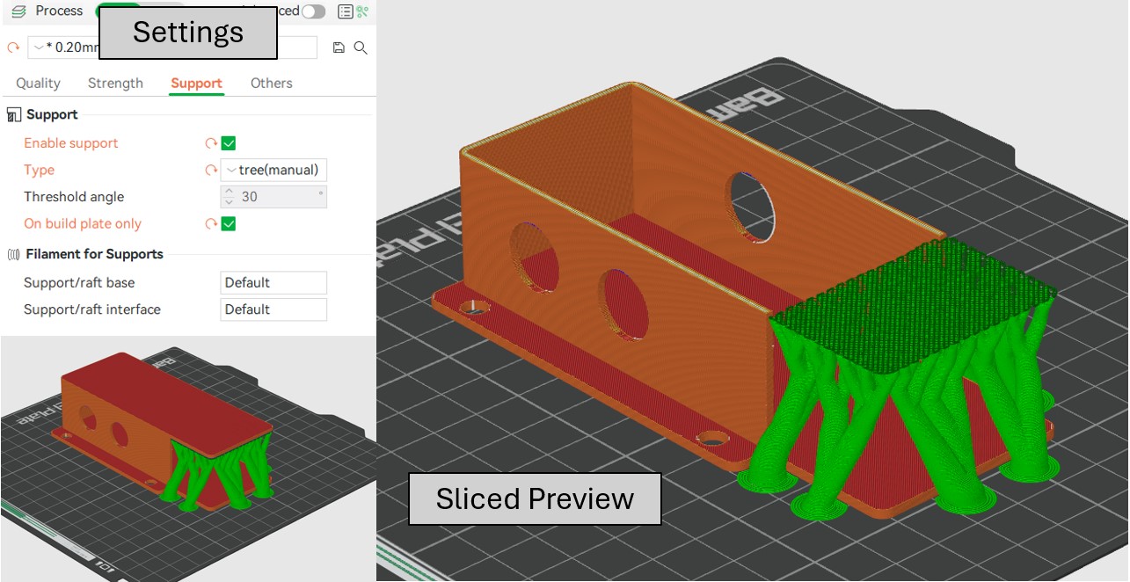Reset the process preset with the top revert arrow
Image resolution: width=1130 pixels, height=582 pixels.
click(x=12, y=47)
